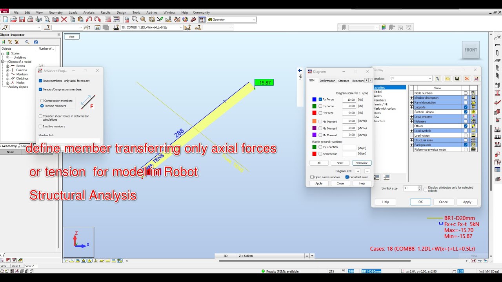Click the open folder icon in Display dialog
Image resolution: width=502 pixels, height=282 pixels.
447,79
